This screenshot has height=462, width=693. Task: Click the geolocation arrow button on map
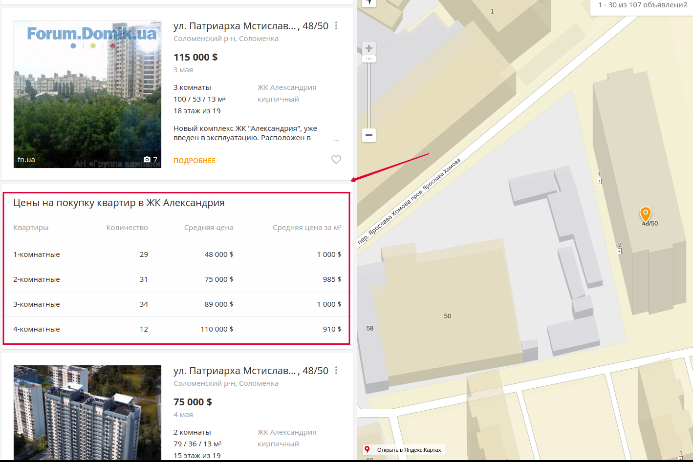pos(369,2)
